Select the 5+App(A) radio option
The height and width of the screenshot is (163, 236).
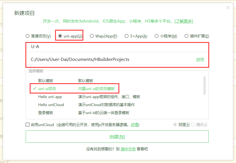(126, 36)
